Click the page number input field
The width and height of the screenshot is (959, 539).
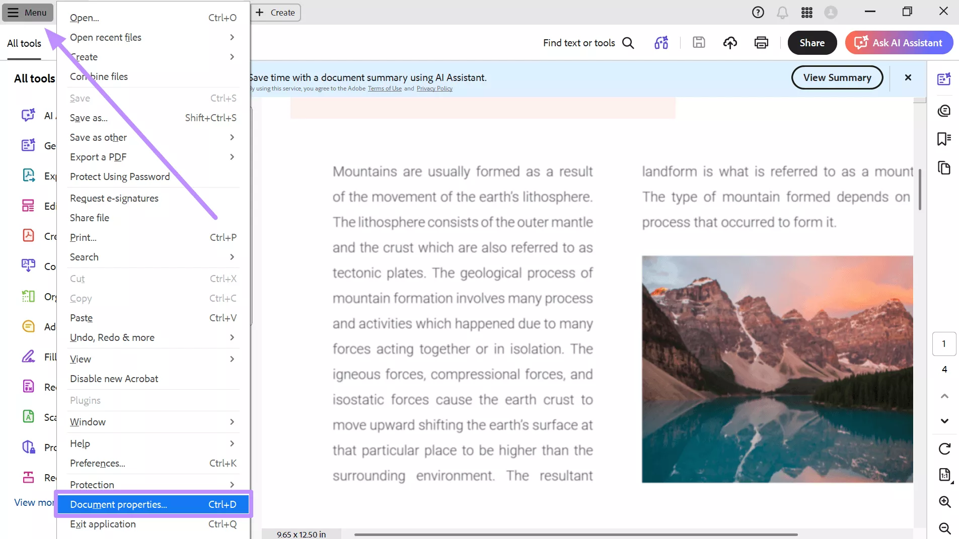pos(944,343)
